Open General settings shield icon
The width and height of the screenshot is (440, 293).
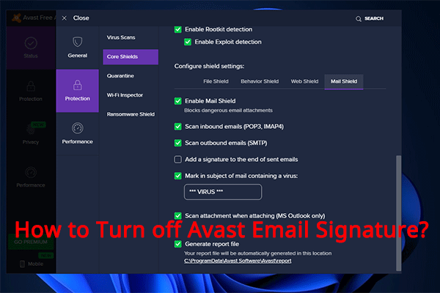point(78,42)
